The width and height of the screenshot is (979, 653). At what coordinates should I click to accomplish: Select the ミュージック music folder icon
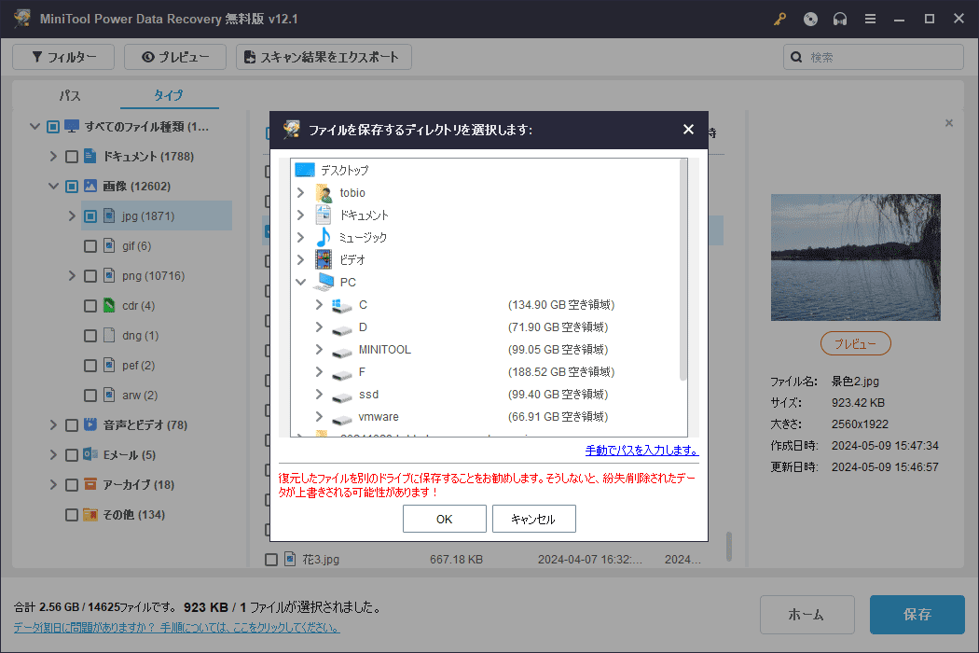pyautogui.click(x=324, y=238)
